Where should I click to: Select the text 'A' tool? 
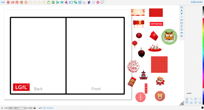pos(182,11)
